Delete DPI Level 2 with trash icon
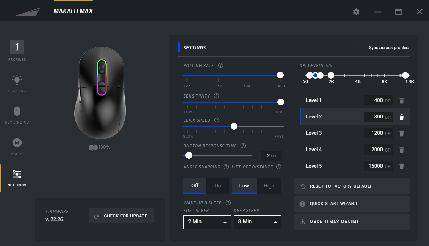429x246 pixels. pyautogui.click(x=402, y=117)
